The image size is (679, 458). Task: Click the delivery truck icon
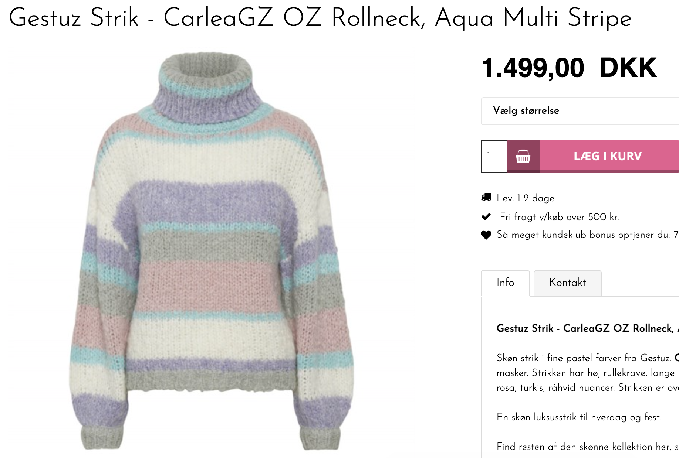486,198
